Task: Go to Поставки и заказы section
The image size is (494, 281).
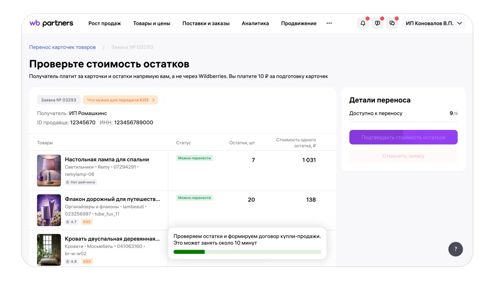Action: (206, 23)
